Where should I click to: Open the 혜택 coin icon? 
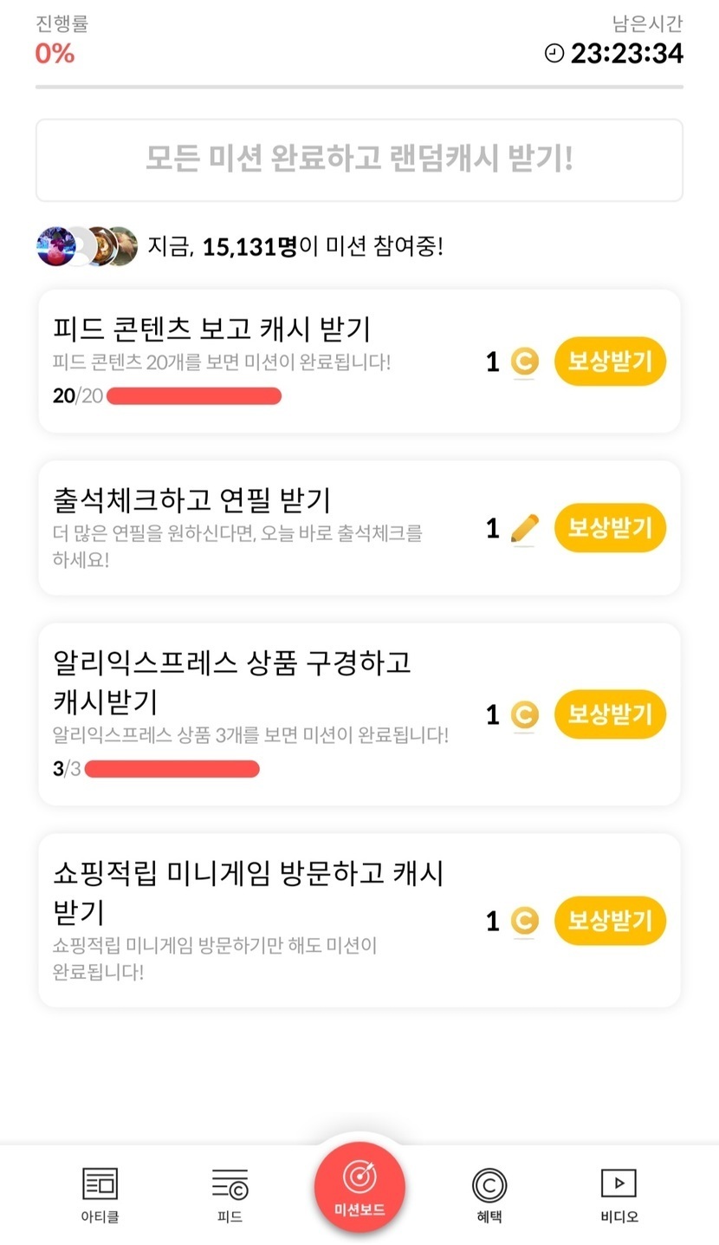click(489, 1184)
